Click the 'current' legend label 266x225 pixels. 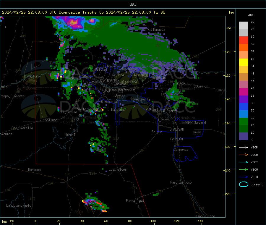pyautogui.click(x=257, y=184)
